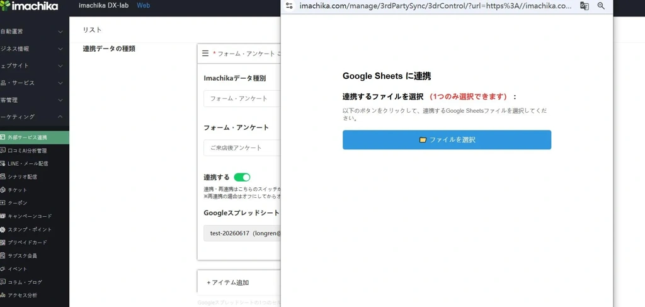Open the Web link in header
645x307 pixels.
click(143, 6)
